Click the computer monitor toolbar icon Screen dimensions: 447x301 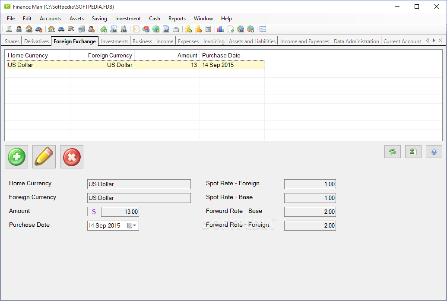(x=81, y=29)
